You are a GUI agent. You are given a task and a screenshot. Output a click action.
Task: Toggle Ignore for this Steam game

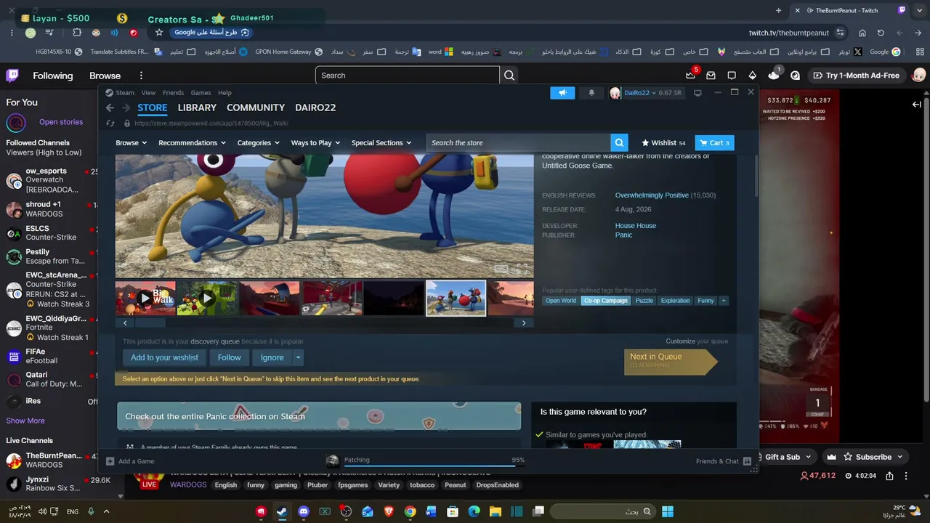click(x=272, y=357)
